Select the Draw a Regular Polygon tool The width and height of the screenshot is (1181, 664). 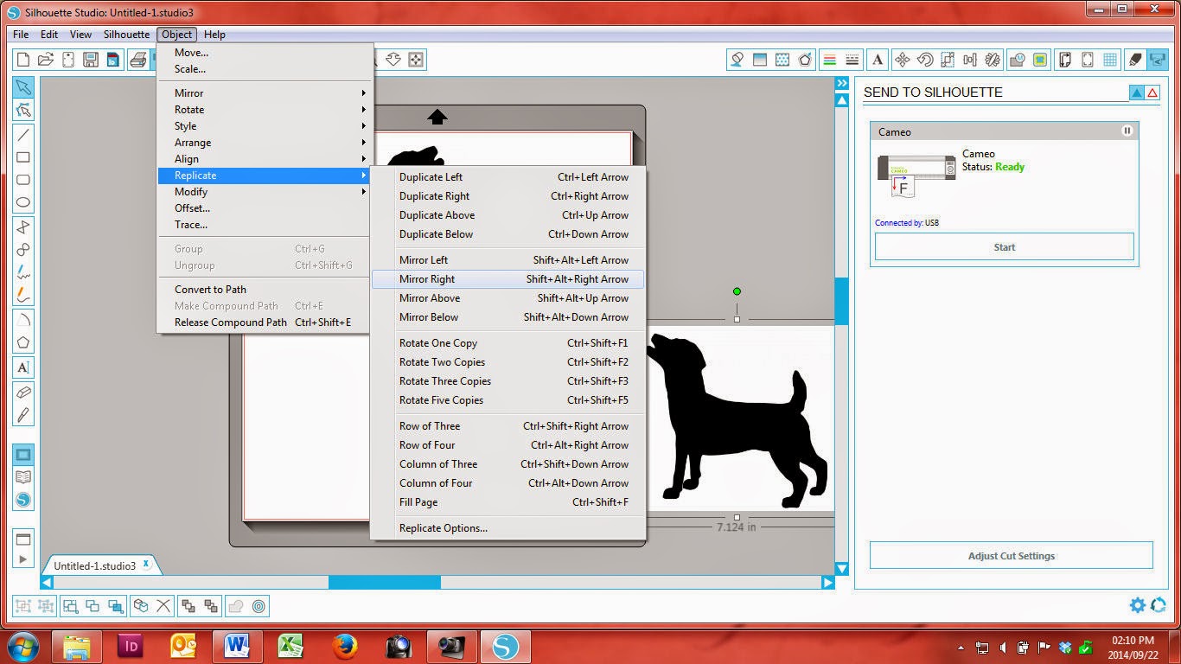(23, 342)
